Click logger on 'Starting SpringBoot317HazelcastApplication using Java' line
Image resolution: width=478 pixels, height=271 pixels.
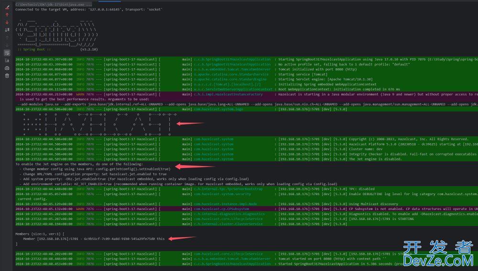(232, 59)
